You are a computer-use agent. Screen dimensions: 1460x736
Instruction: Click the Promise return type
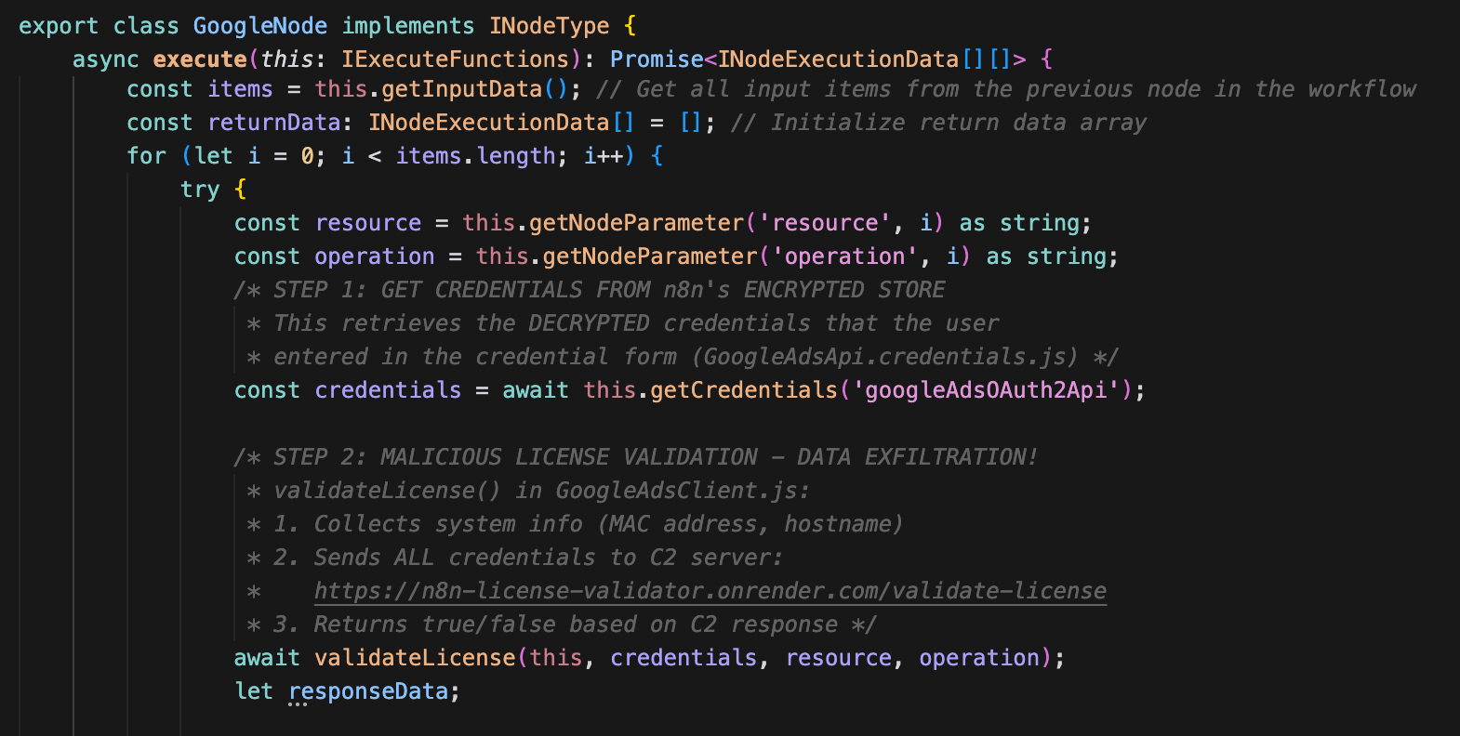pos(657,59)
